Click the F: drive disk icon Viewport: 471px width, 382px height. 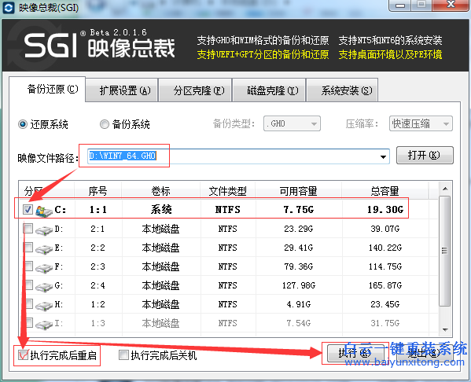tap(44, 268)
